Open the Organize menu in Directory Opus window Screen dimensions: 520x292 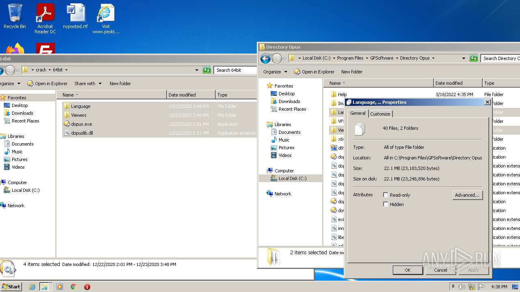click(275, 72)
